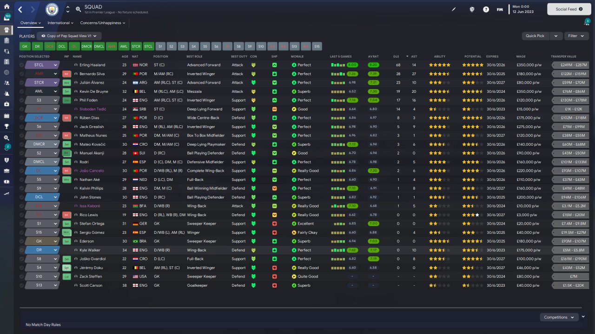Select the S15 substitute chip

pos(317,46)
